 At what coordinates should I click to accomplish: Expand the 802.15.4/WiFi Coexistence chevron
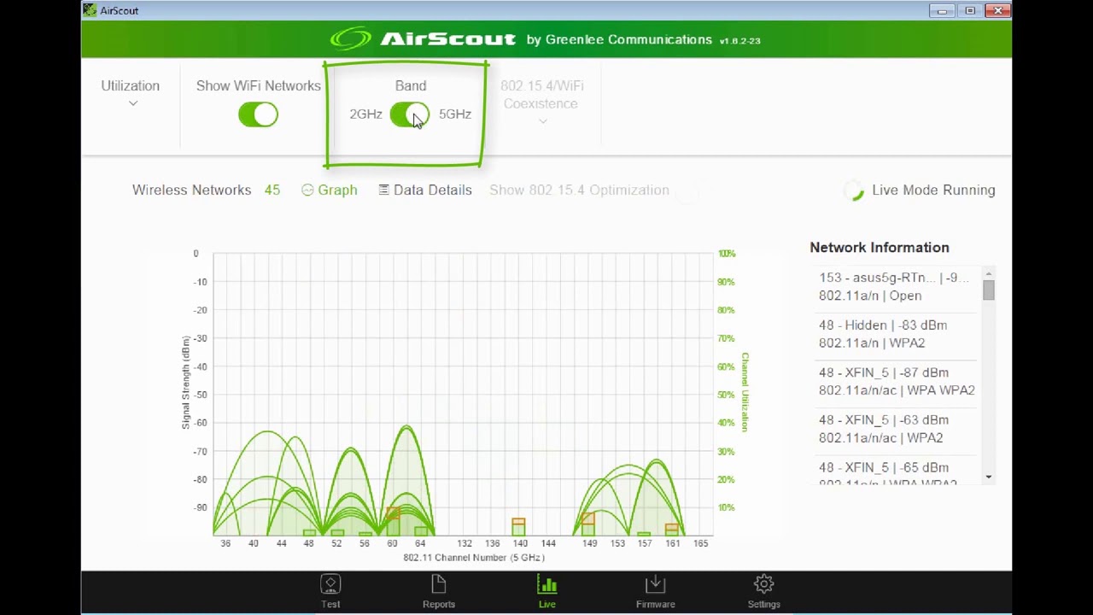[542, 121]
